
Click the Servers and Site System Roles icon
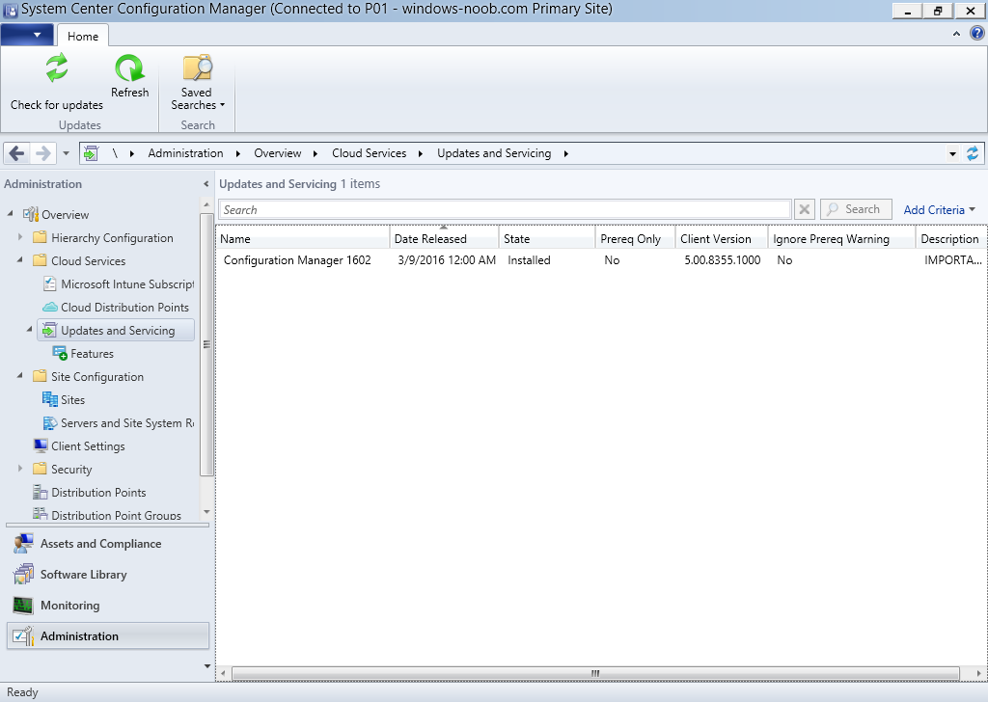50,423
